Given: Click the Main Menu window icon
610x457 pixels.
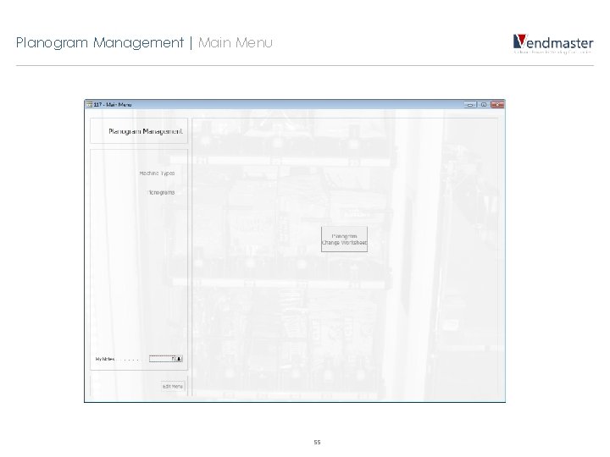Looking at the screenshot, I should (90, 105).
